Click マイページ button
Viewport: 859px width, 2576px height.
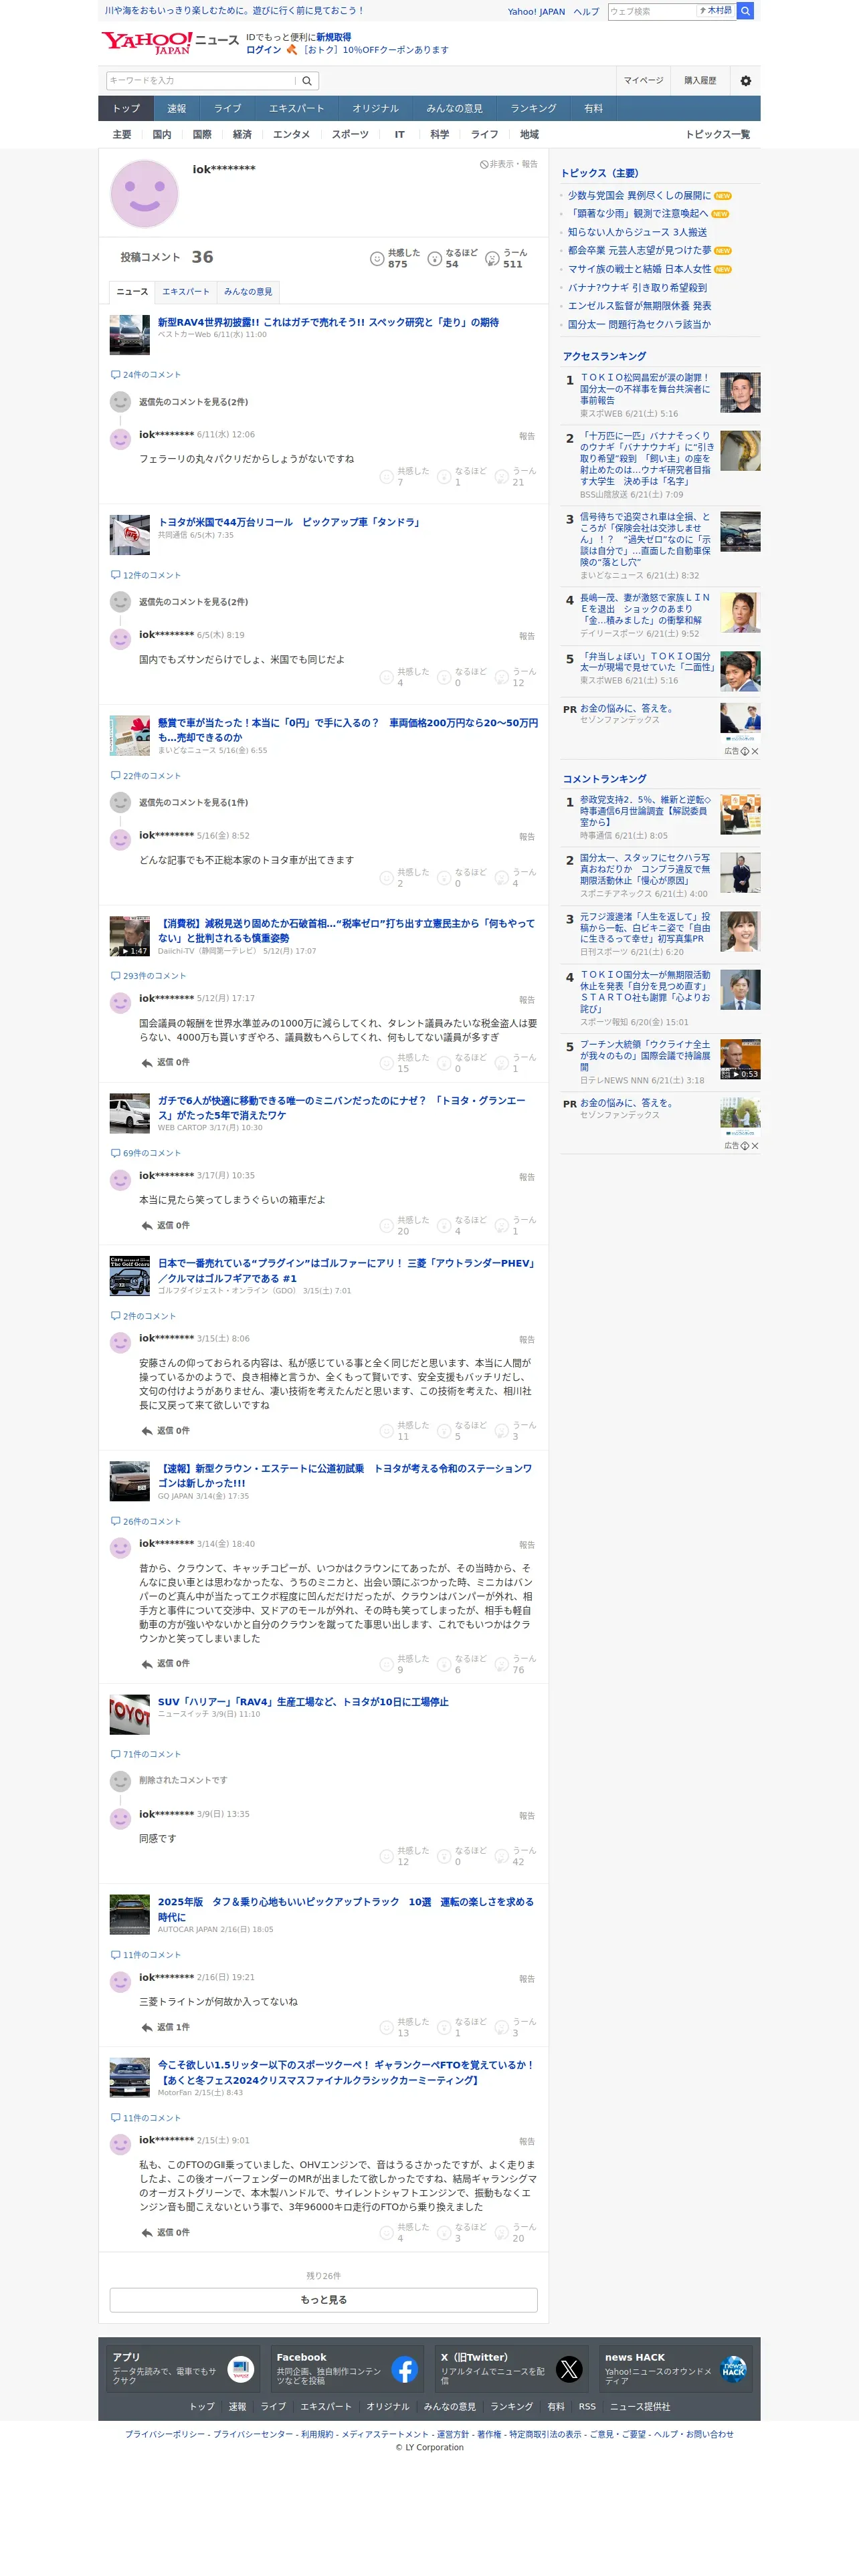tap(643, 81)
